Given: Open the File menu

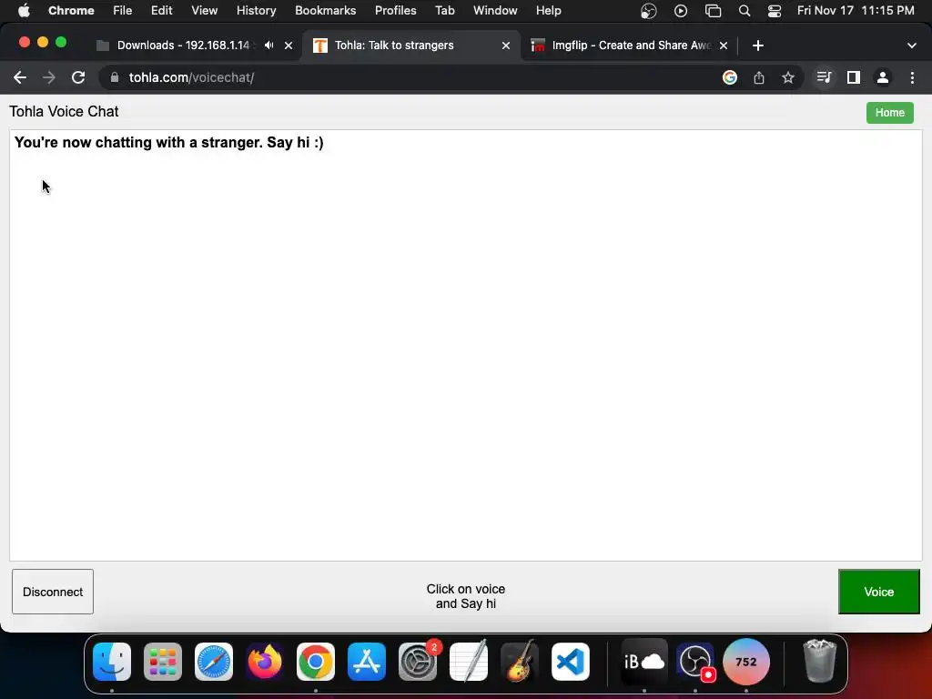Looking at the screenshot, I should (123, 11).
